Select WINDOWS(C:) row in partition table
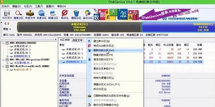215x107 pixels. 131,62
